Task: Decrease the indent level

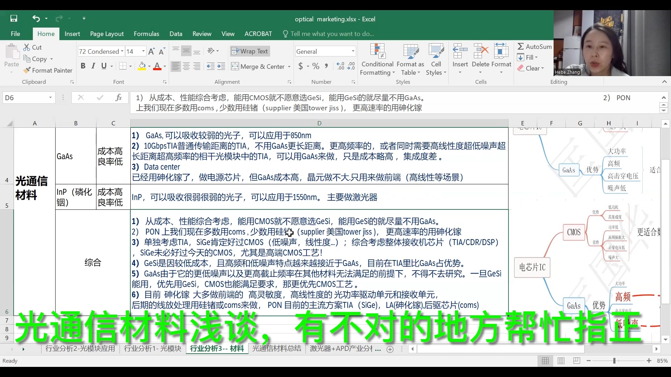Action: 210,66
